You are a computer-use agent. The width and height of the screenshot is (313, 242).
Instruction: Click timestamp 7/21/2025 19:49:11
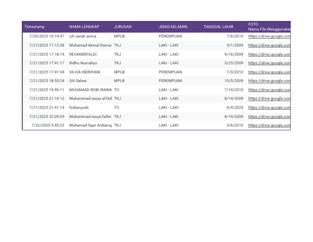point(47,90)
